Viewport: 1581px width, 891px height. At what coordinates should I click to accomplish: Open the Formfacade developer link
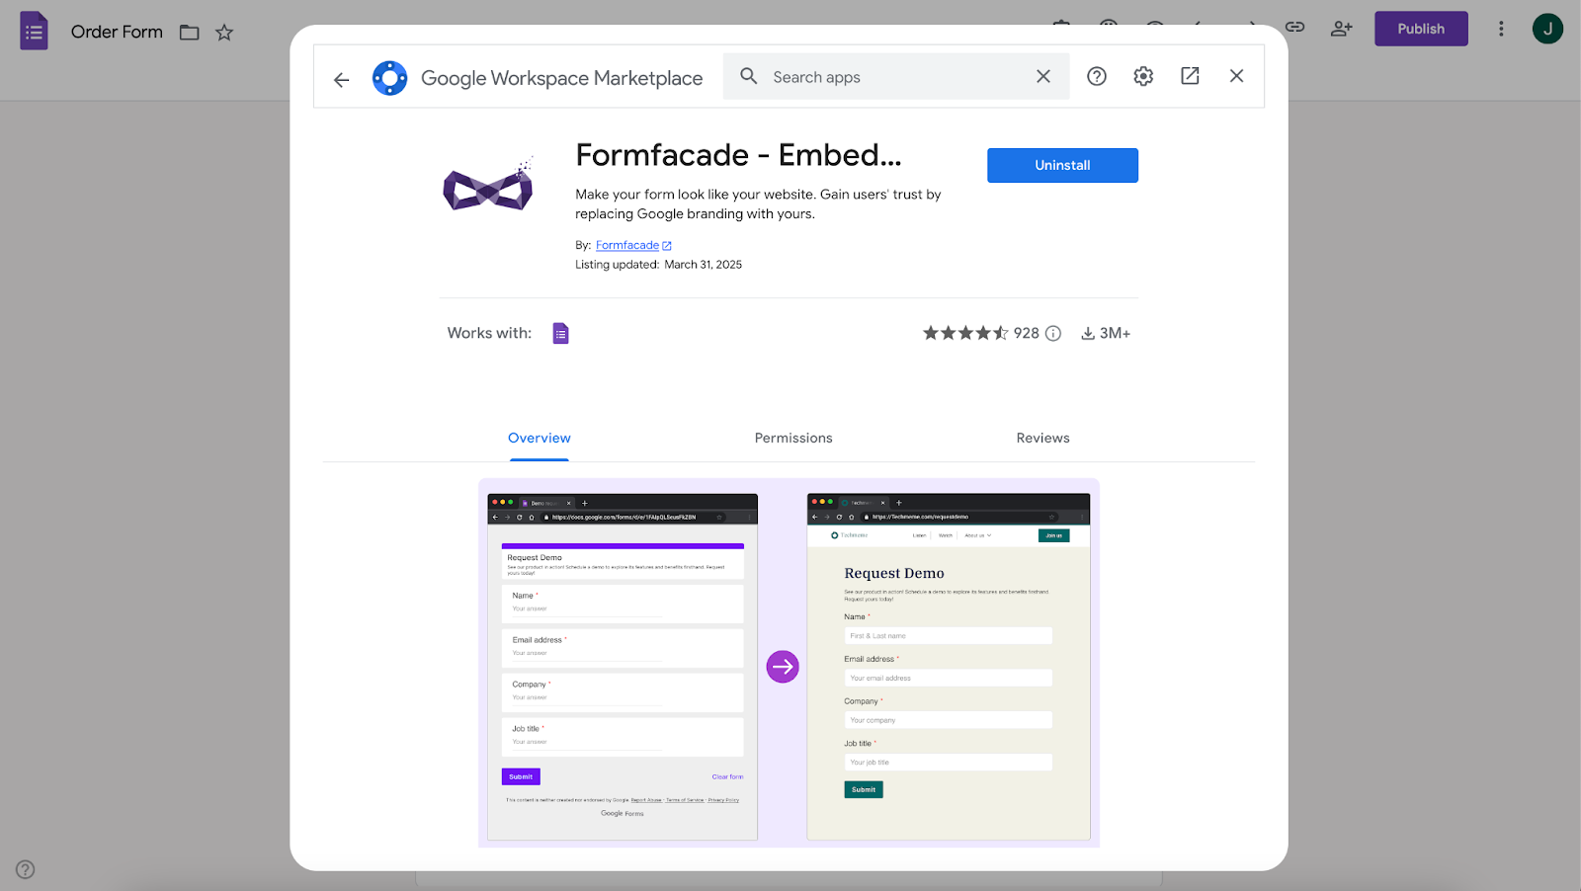coord(633,245)
